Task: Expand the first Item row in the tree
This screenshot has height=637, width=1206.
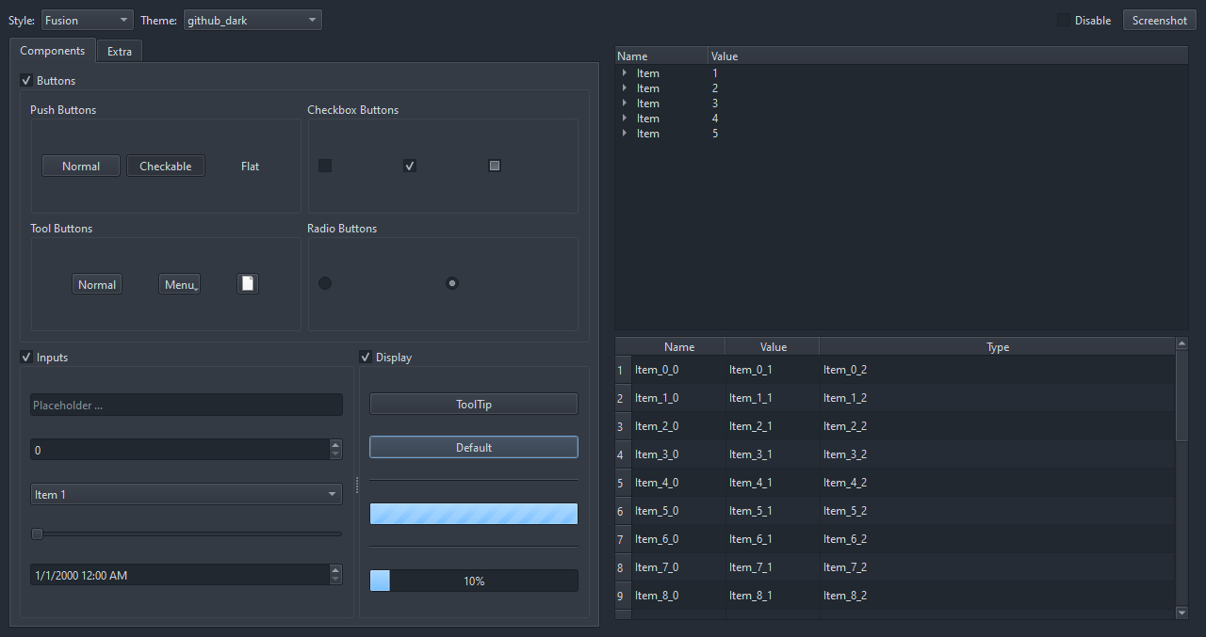Action: pos(625,72)
